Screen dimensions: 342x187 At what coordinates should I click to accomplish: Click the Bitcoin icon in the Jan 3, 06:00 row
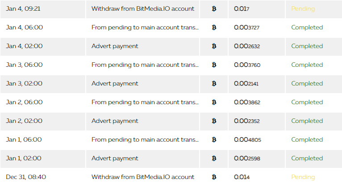[x=214, y=65]
